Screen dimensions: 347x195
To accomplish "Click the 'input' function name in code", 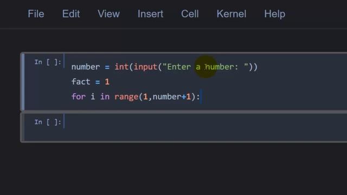I will 145,67.
